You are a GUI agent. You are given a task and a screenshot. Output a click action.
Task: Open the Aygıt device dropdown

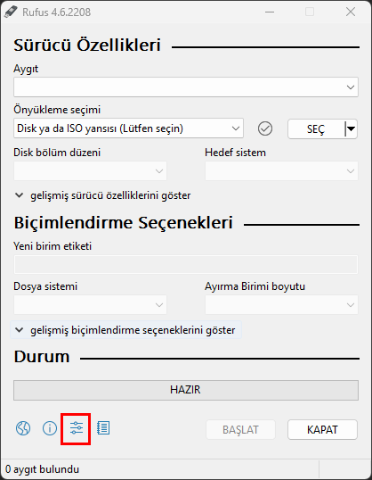186,87
